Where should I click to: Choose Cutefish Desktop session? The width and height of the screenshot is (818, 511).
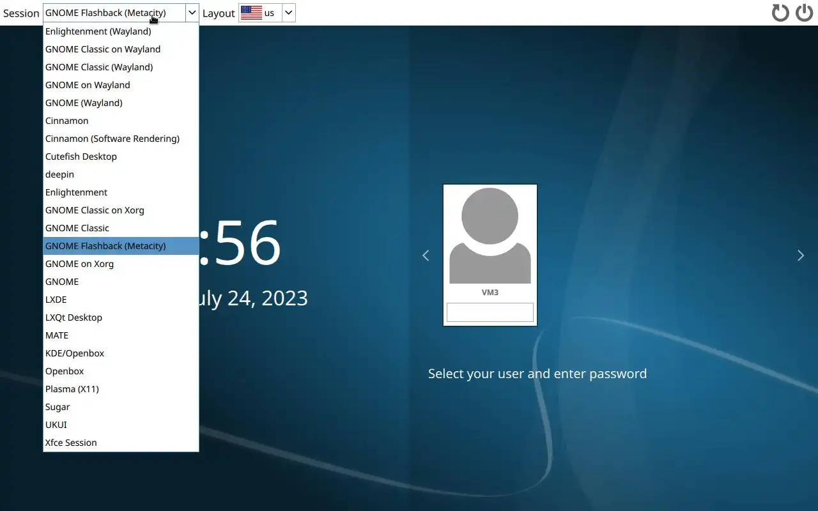coord(121,156)
